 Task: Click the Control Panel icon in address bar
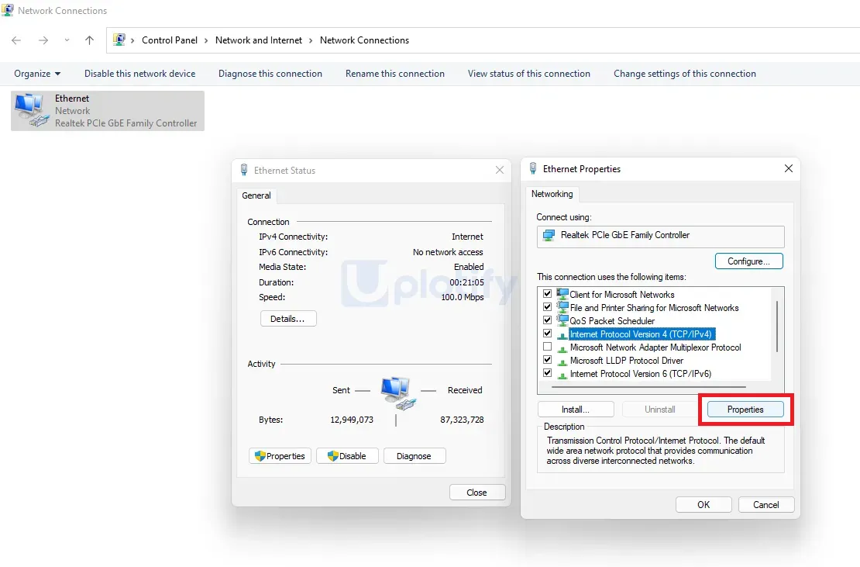119,40
